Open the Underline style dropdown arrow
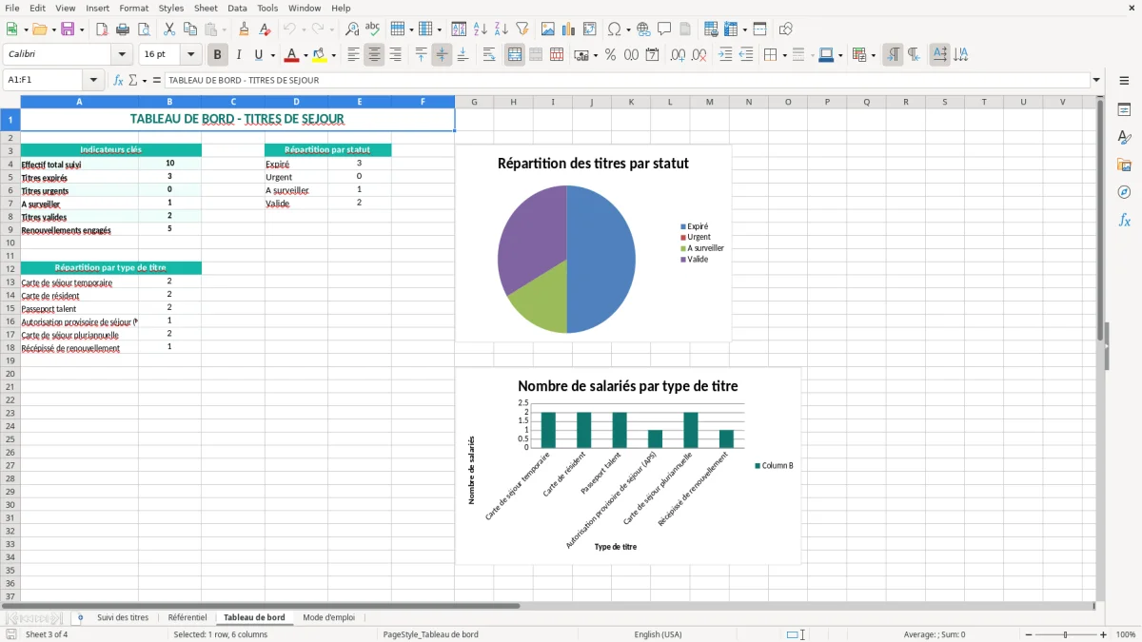1142x642 pixels. pos(272,55)
